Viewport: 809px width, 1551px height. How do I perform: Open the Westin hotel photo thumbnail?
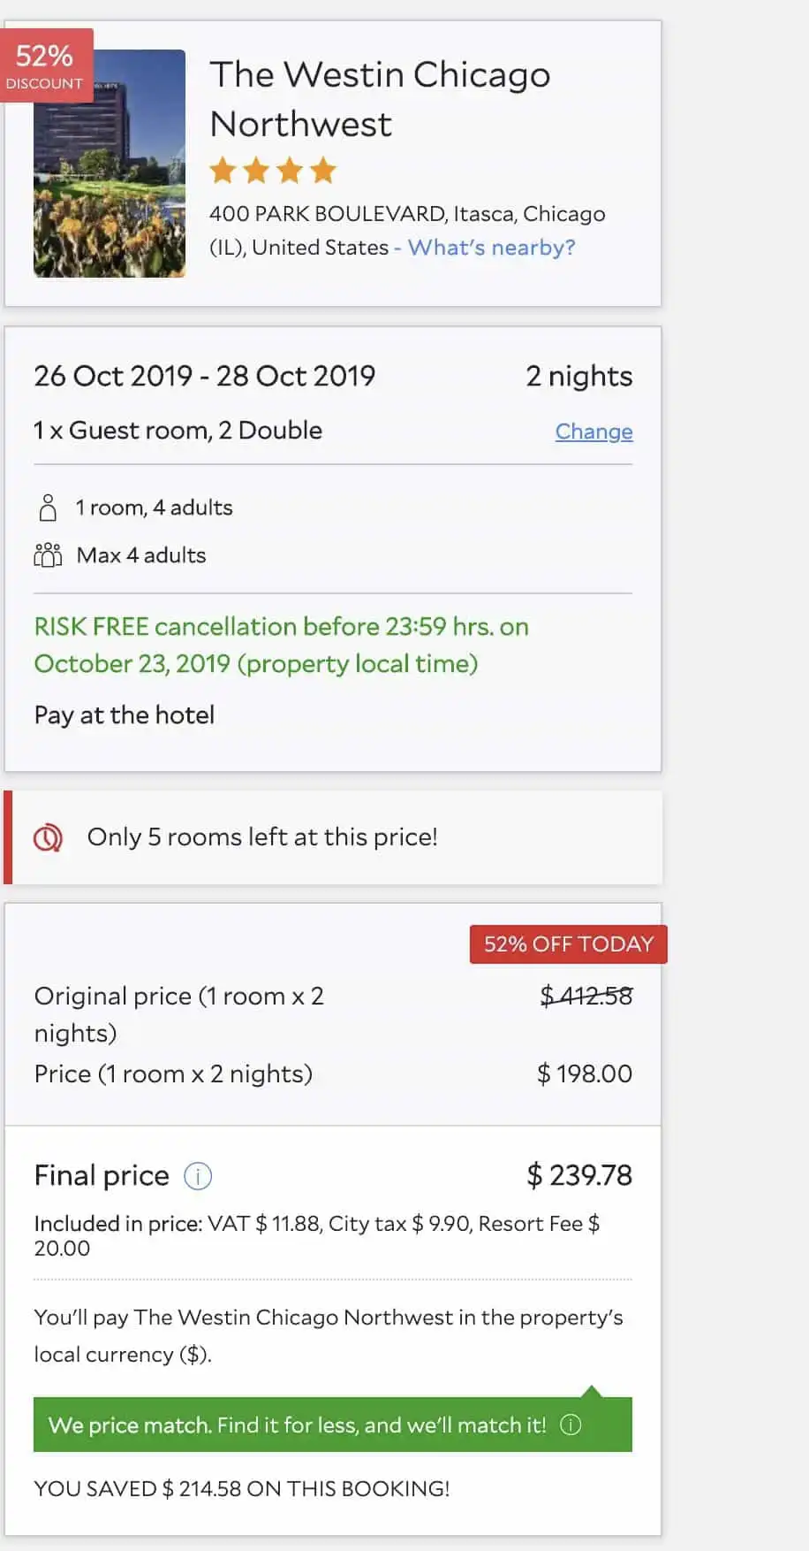pyautogui.click(x=110, y=164)
